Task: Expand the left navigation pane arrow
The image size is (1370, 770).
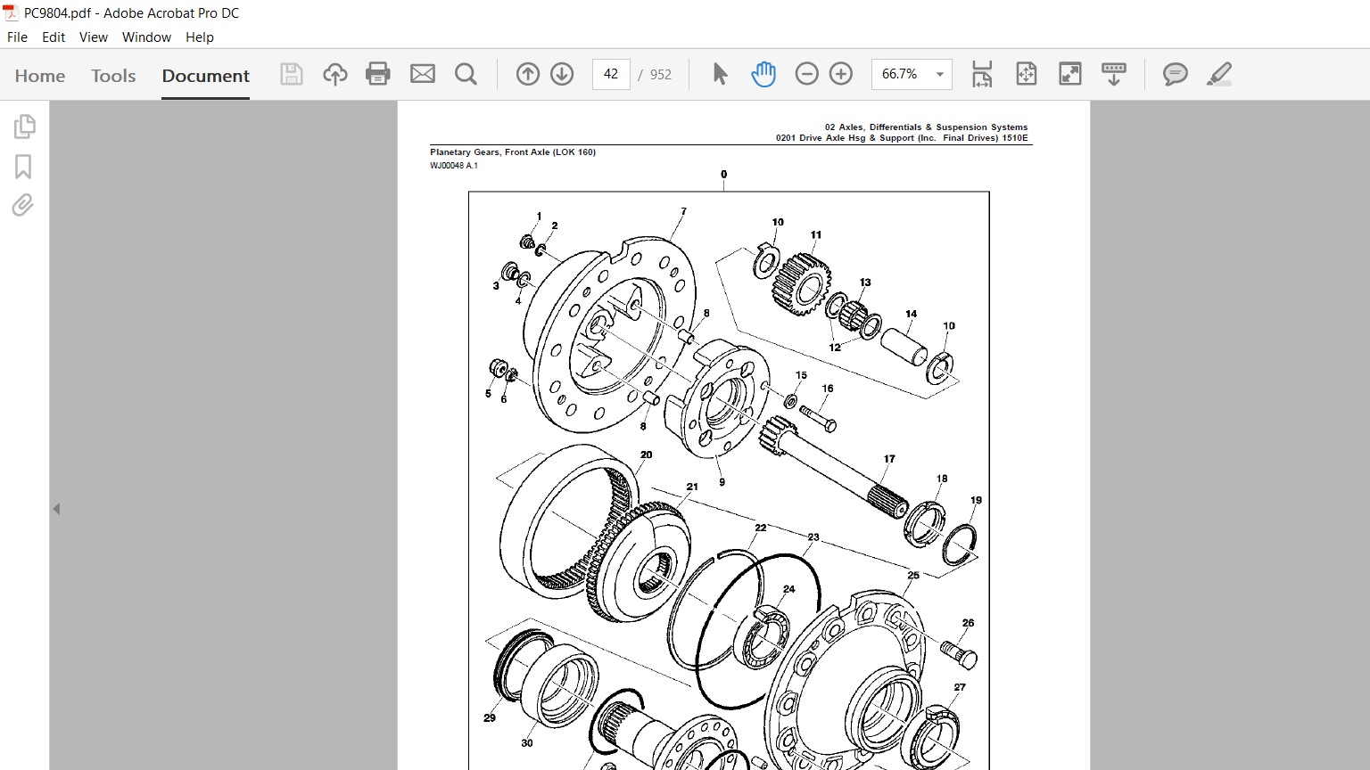Action: (56, 509)
